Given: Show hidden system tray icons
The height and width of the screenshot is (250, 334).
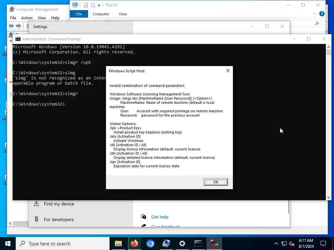Looking at the screenshot, I should coord(276,243).
